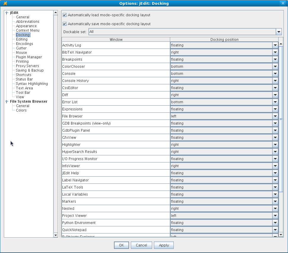Apply the docking settings
This screenshot has width=288, height=253.
(164, 245)
